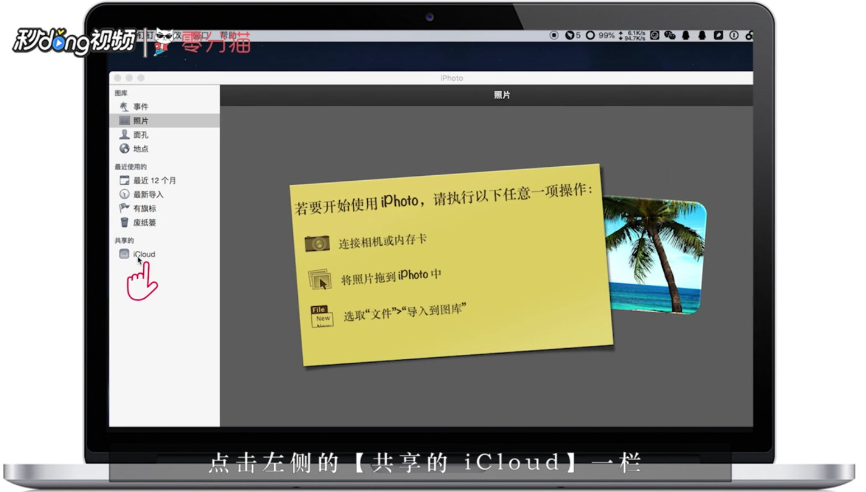The width and height of the screenshot is (866, 492).
Task: Click the text 选取"文件">"导入到图库"
Action: coord(404,312)
